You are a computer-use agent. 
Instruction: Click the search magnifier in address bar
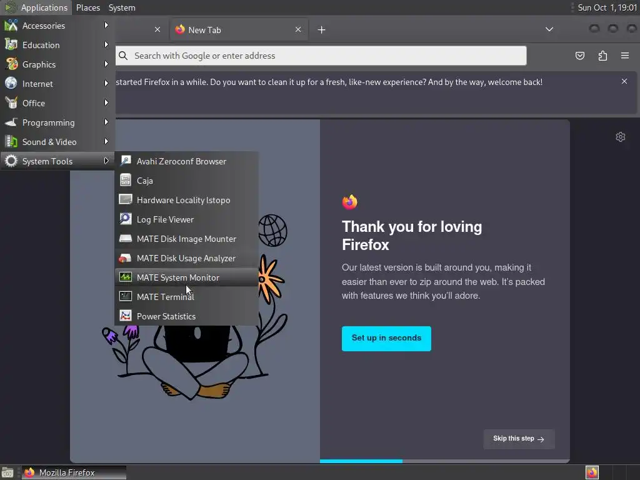[123, 56]
